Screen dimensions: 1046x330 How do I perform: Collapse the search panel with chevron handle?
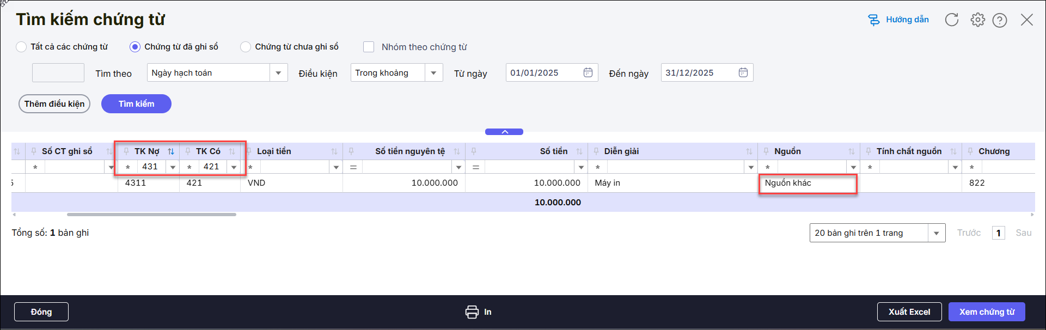pyautogui.click(x=504, y=132)
